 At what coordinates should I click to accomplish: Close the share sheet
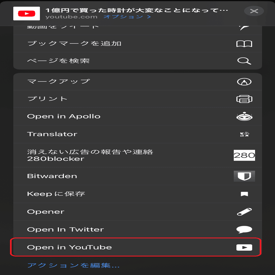pyautogui.click(x=254, y=11)
